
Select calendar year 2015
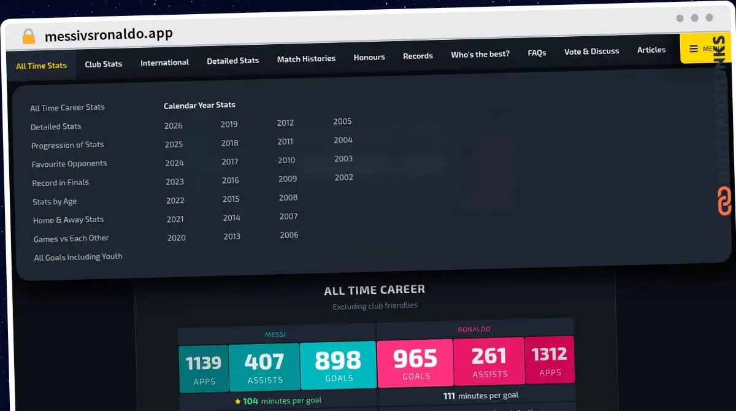231,199
